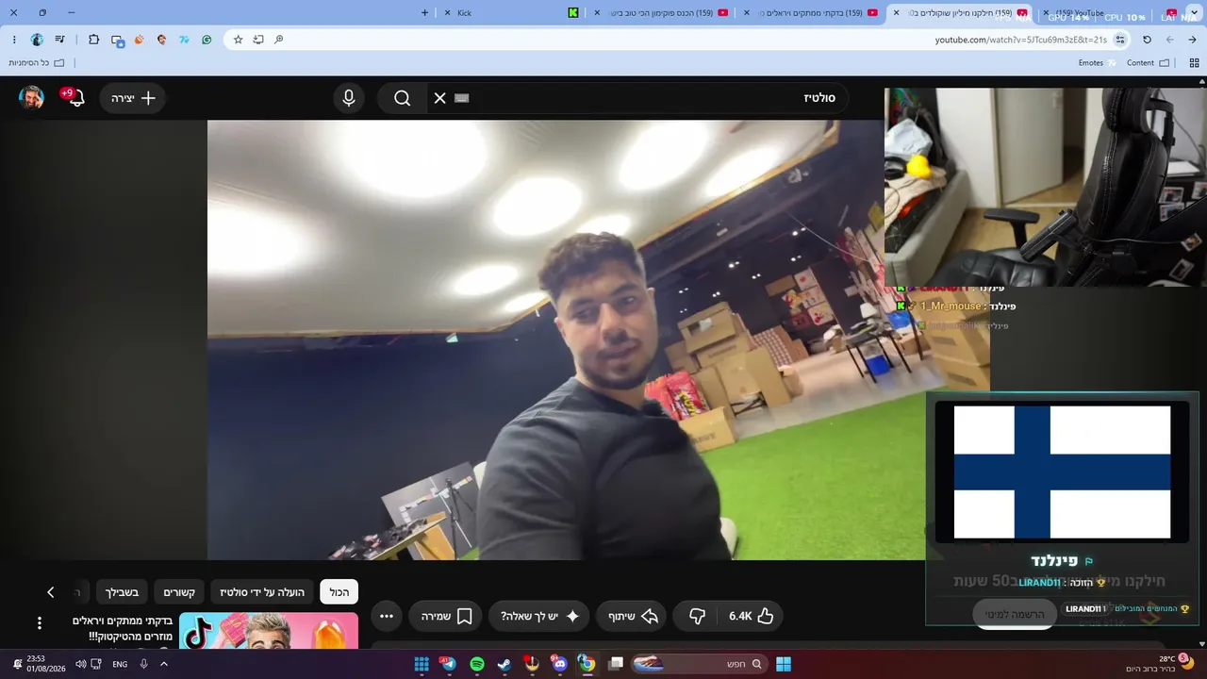Show hidden system tray icons
This screenshot has width=1207, height=679.
tap(164, 664)
